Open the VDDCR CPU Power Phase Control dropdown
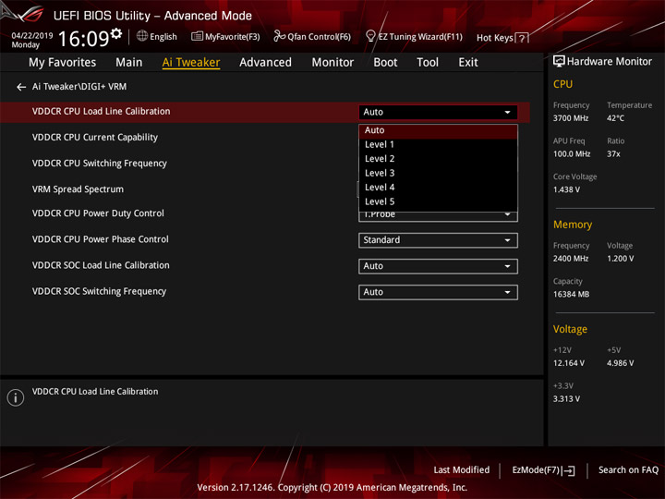 click(438, 240)
